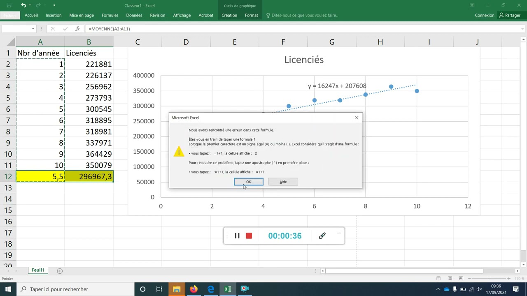This screenshot has height=296, width=527.
Task: Click cell A1 Nbr d'année
Action: pos(40,53)
